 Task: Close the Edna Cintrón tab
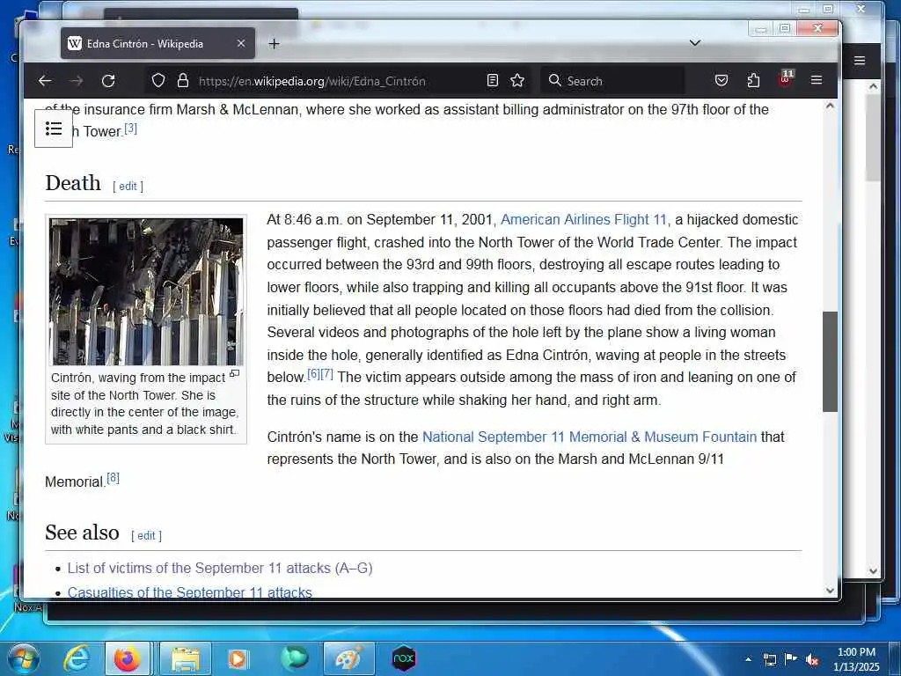[241, 44]
